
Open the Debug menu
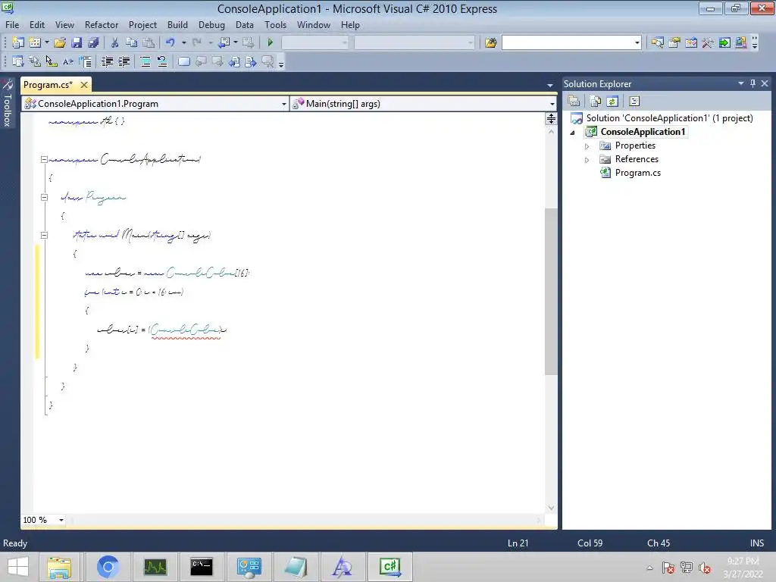[x=211, y=25]
